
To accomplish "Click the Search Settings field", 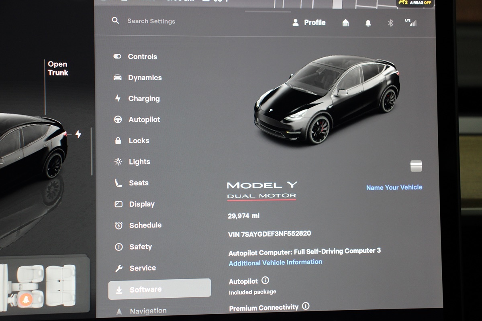I will click(x=151, y=21).
